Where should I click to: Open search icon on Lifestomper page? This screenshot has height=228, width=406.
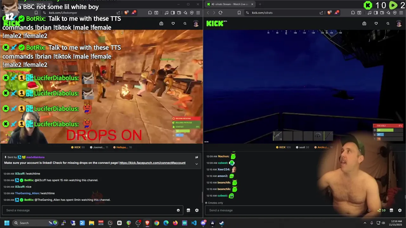coord(185,23)
